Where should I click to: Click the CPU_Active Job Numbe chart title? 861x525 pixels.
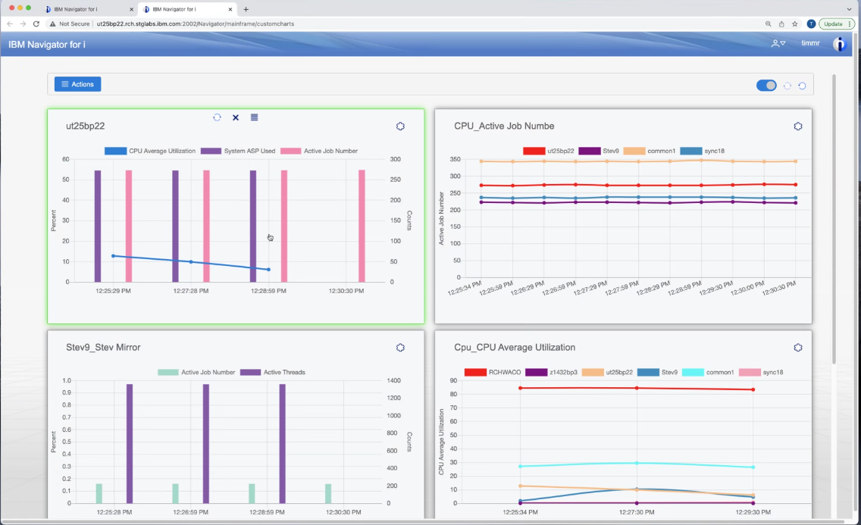(x=504, y=127)
